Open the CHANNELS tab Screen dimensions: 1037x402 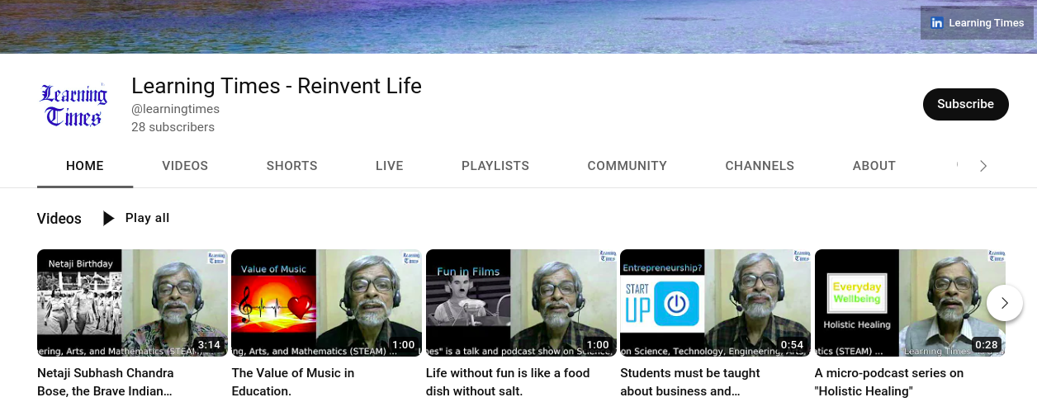[x=760, y=166]
